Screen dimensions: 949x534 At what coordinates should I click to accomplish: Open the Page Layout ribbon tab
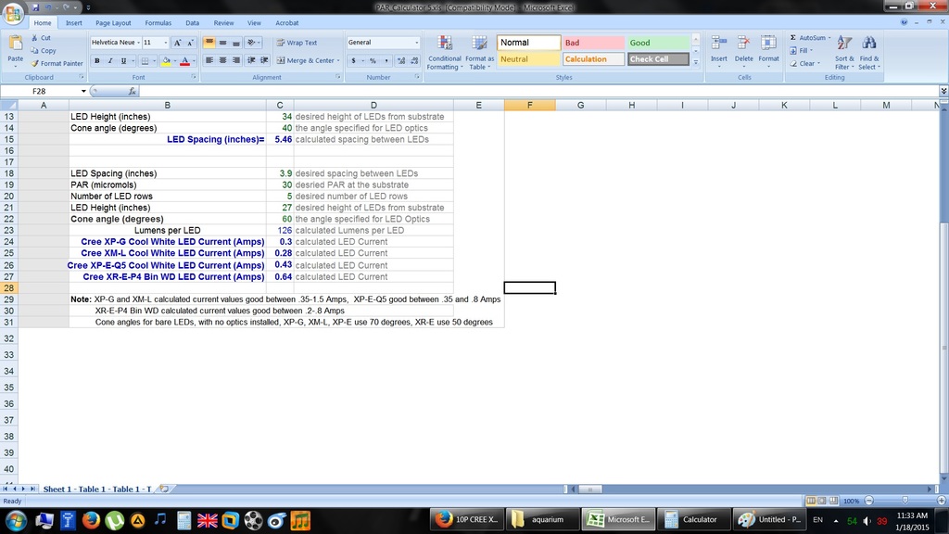click(x=113, y=22)
